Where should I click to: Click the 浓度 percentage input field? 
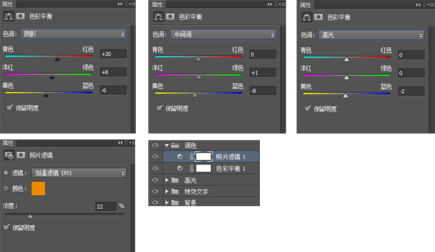point(106,206)
